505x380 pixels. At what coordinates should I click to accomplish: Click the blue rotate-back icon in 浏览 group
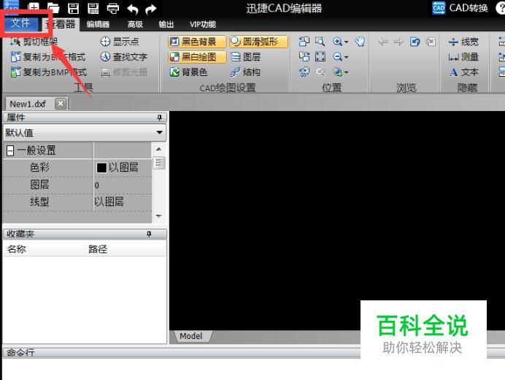415,42
